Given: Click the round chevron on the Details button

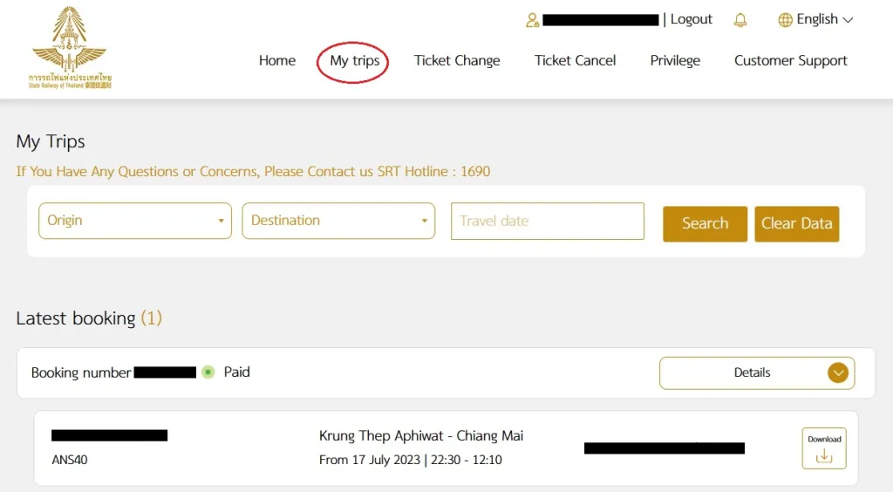Looking at the screenshot, I should click(x=838, y=373).
